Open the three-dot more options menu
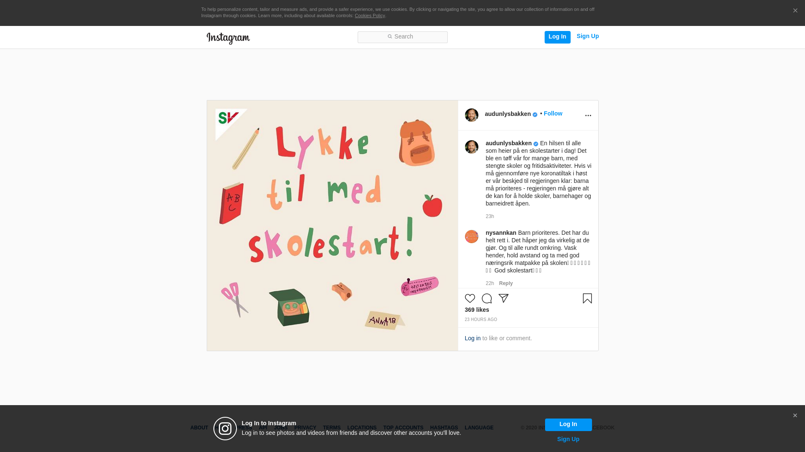This screenshot has height=452, width=805. 588,116
